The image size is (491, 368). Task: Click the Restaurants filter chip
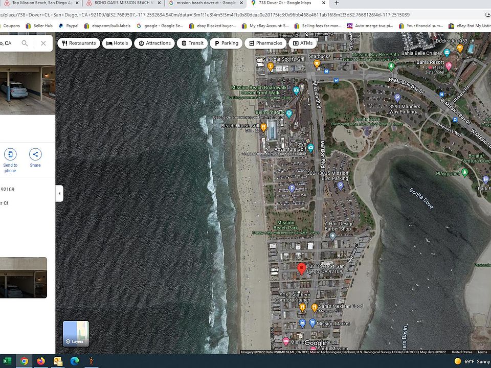79,43
